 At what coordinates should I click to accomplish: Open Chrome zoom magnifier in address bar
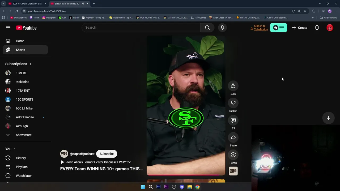(x=299, y=11)
